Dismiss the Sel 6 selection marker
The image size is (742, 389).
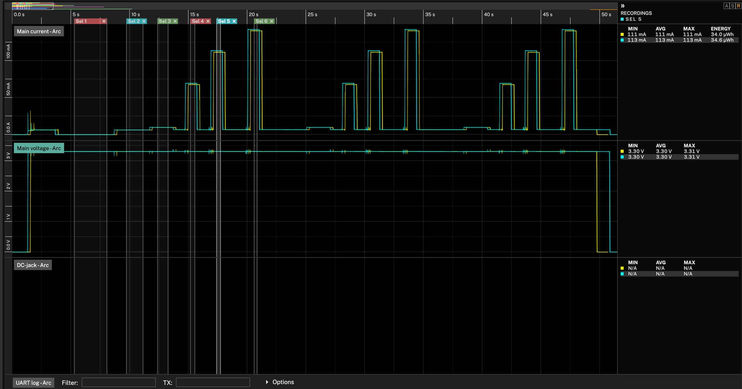point(272,21)
